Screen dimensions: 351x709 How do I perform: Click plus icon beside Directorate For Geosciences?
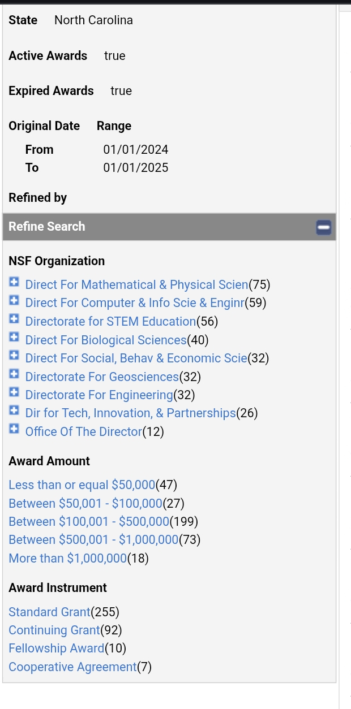point(14,374)
